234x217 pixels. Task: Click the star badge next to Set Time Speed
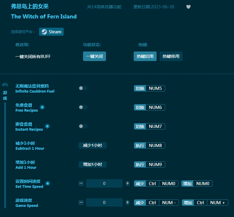(48, 183)
